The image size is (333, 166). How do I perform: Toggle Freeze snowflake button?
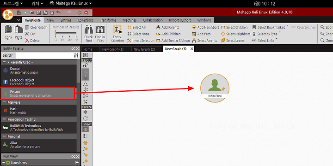[x=86, y=112]
